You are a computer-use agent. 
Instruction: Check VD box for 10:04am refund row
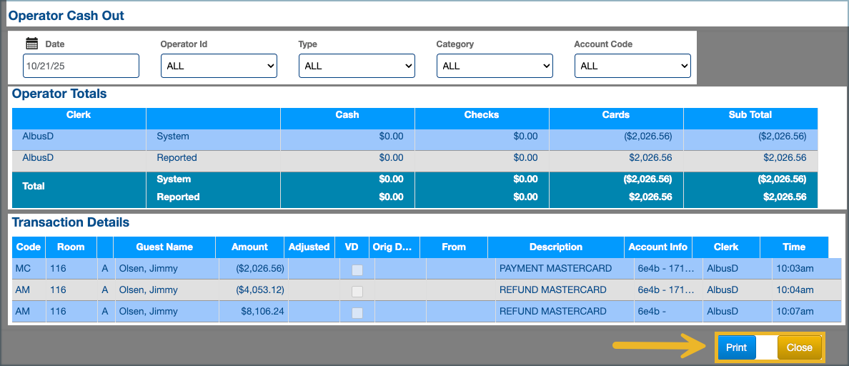(357, 291)
